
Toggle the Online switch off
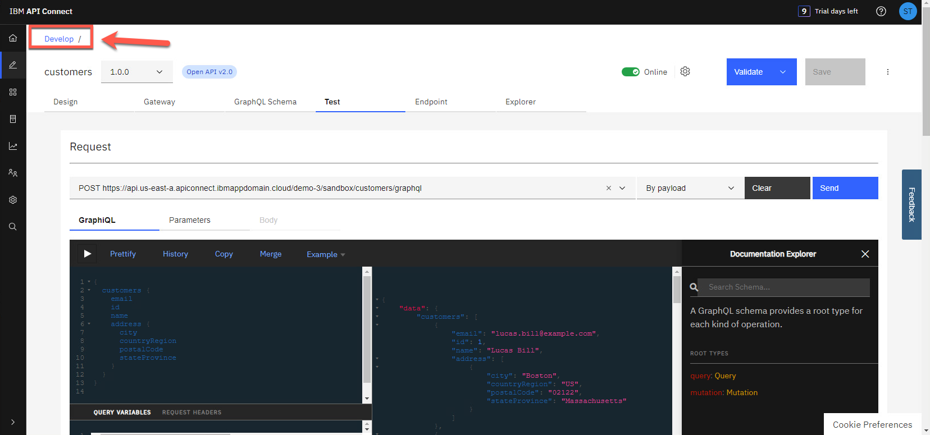click(630, 72)
